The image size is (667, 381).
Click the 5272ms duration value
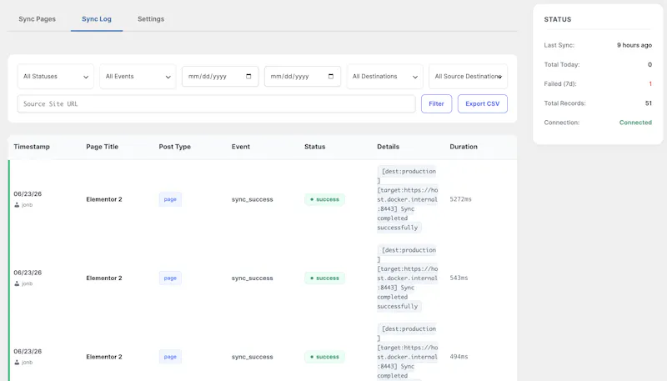click(x=461, y=199)
